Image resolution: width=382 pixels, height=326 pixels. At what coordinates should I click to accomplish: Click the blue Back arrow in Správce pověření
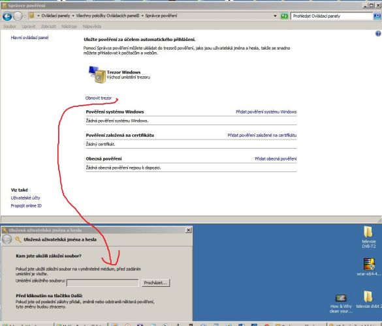click(7, 16)
